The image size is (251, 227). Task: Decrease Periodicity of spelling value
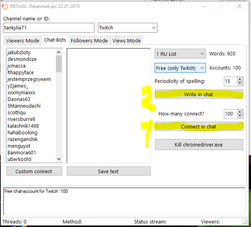[x=240, y=83]
